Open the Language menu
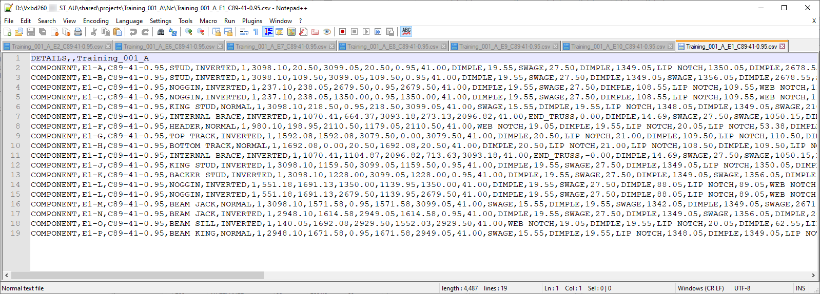This screenshot has height=294, width=820. coord(129,21)
